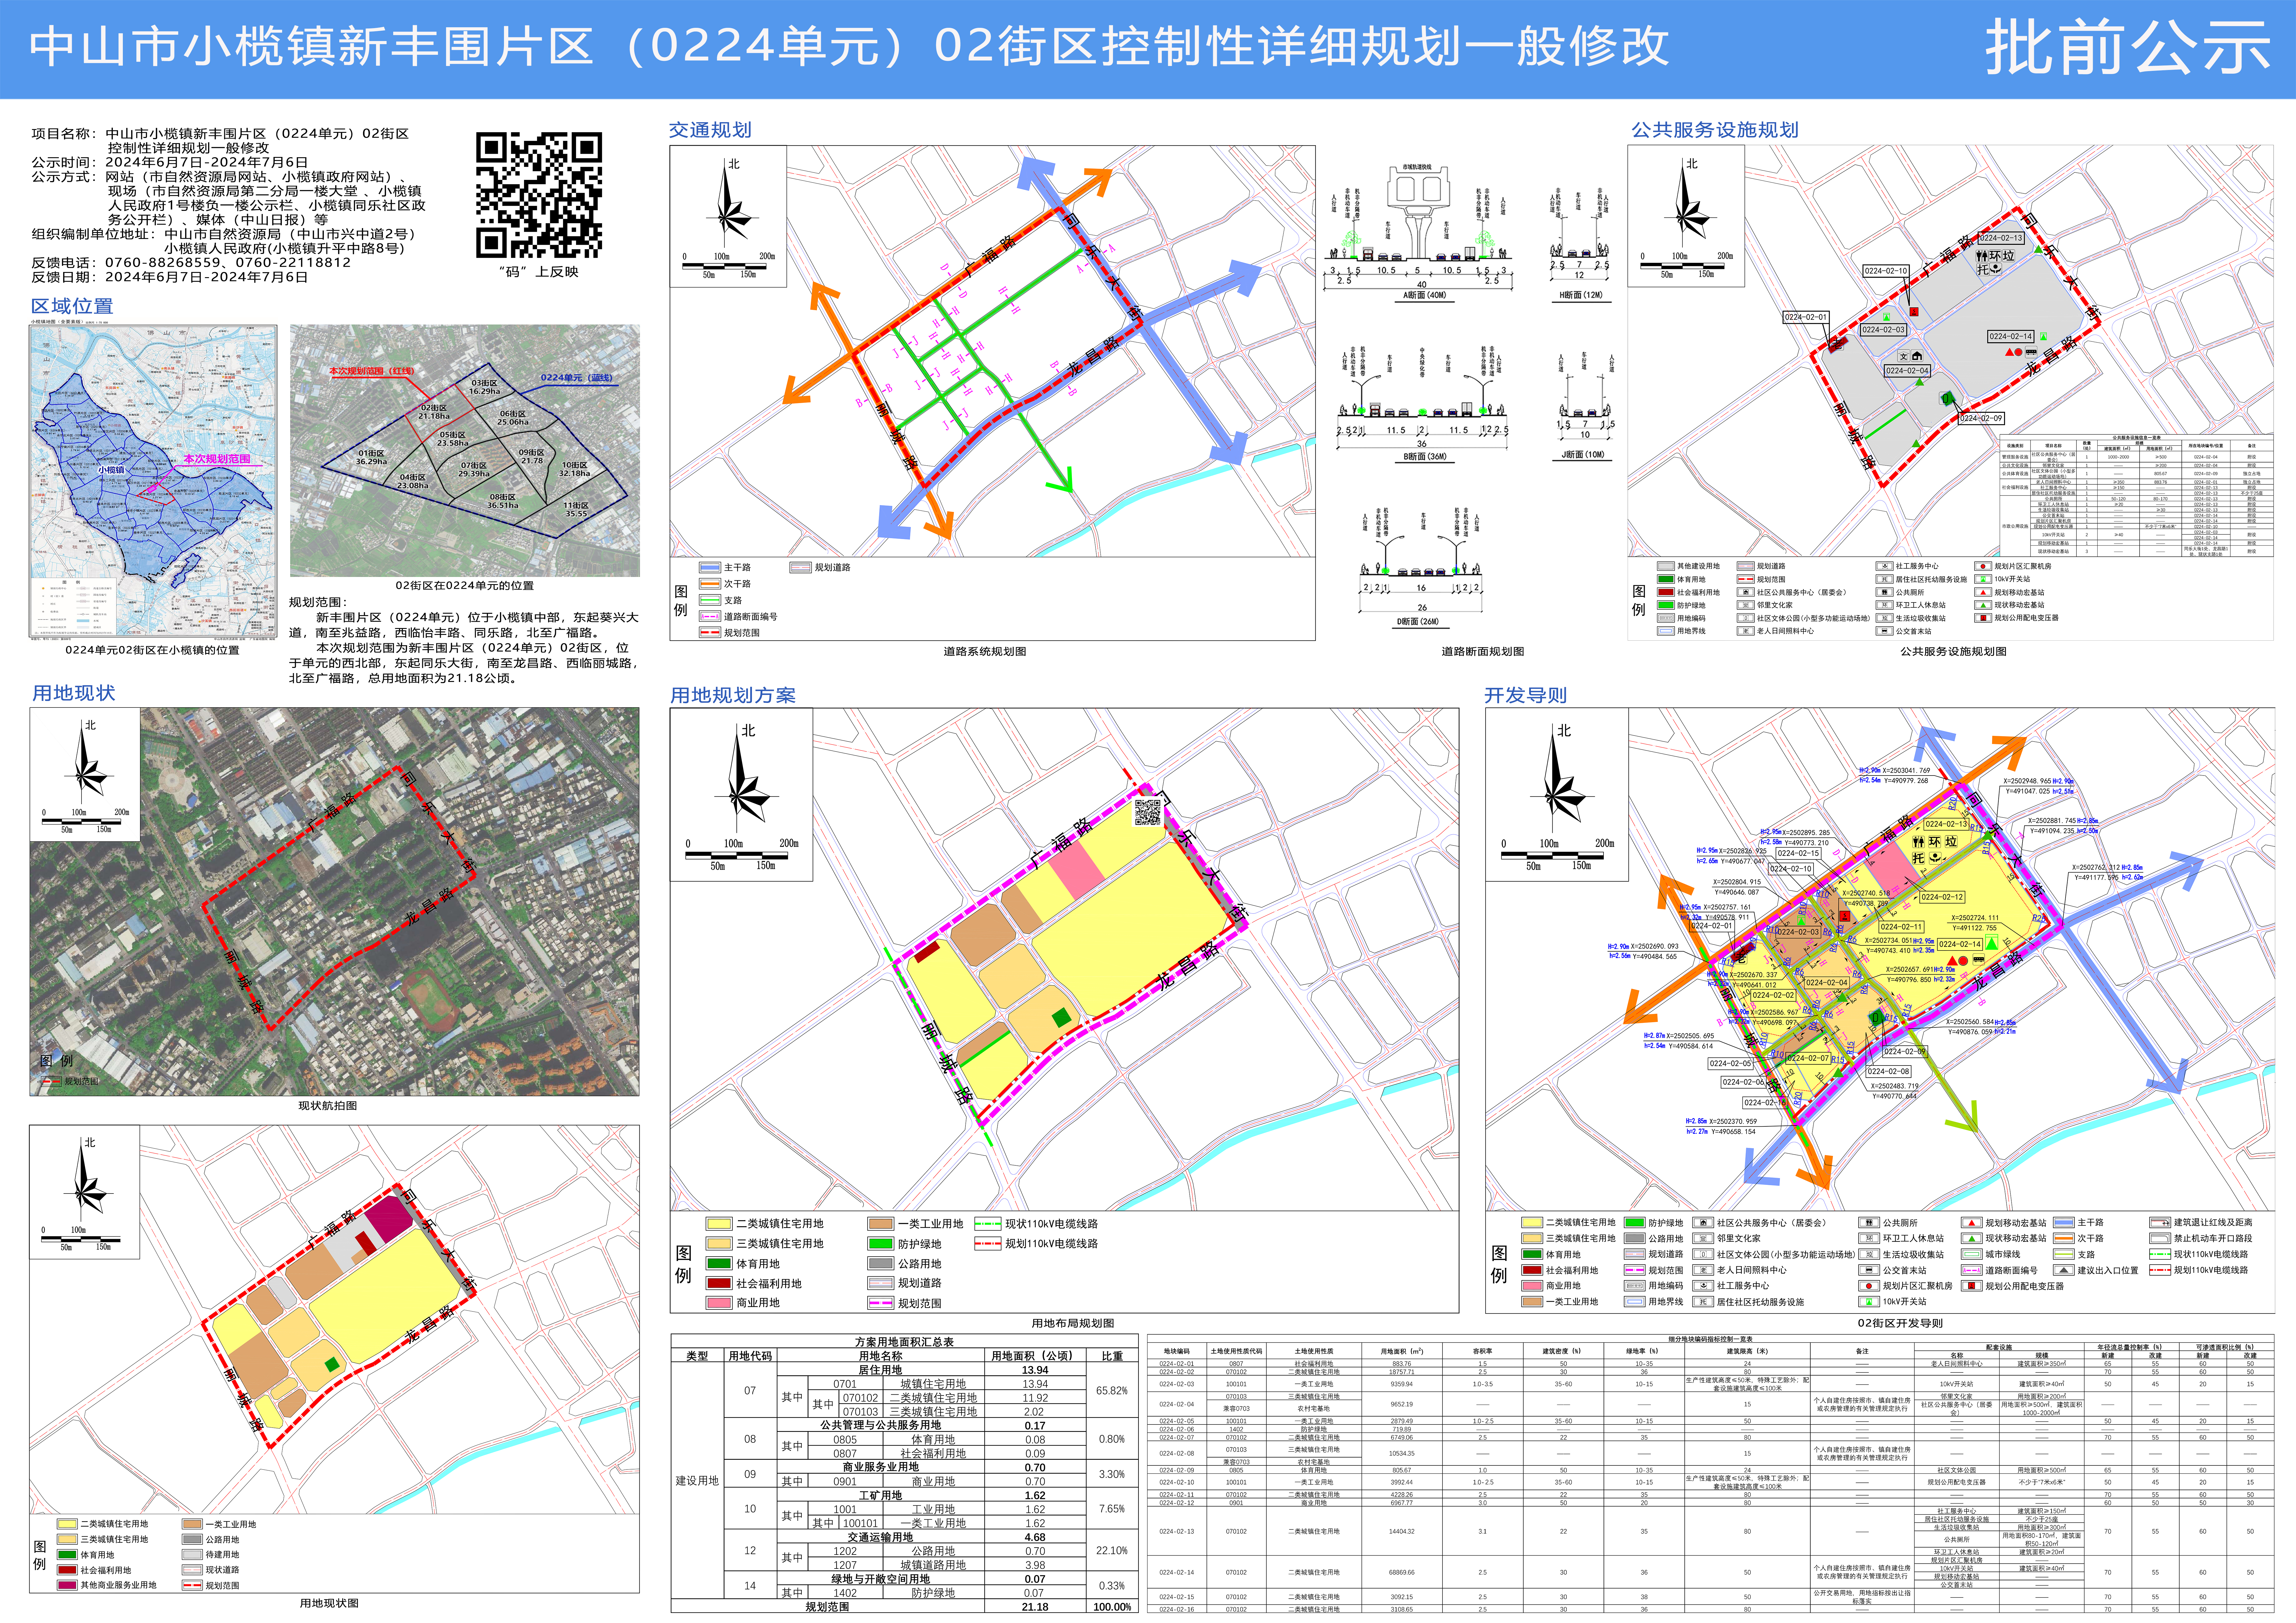
Task: Click the 小榄镇 location map thumbnail under 区域位置
Action: (153, 481)
